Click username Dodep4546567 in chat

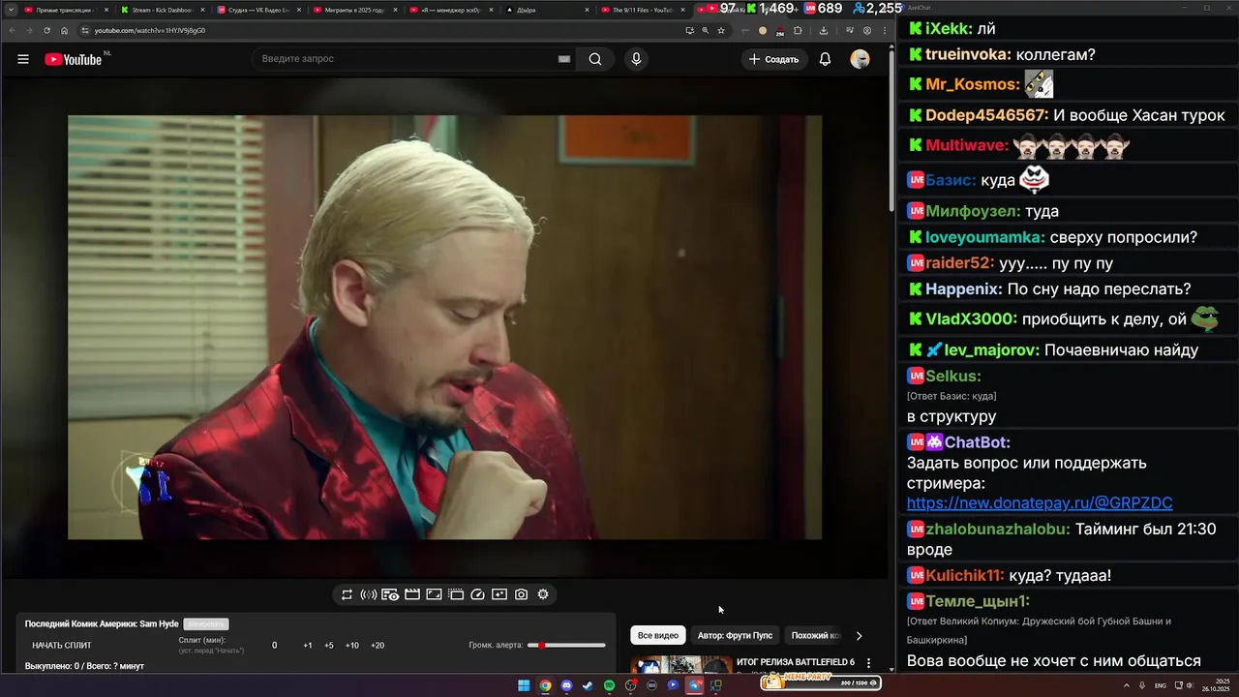986,115
